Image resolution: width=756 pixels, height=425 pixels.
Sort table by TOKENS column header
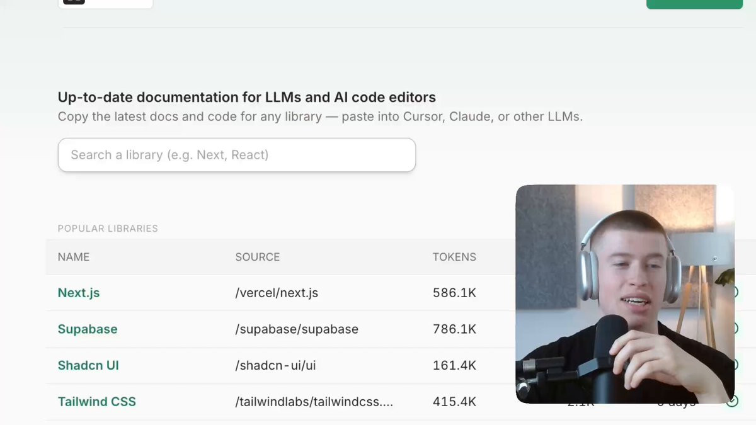tap(454, 257)
